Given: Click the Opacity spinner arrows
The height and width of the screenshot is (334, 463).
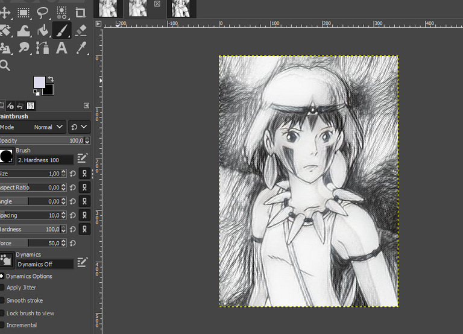Looking at the screenshot, I should (87, 140).
